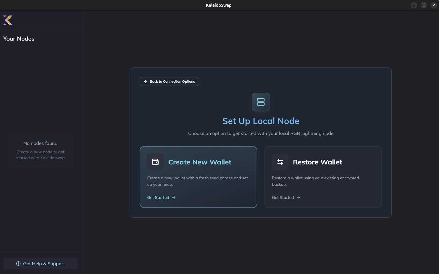Open Get Help & Support
Viewport: 439px width, 274px height.
(x=40, y=263)
